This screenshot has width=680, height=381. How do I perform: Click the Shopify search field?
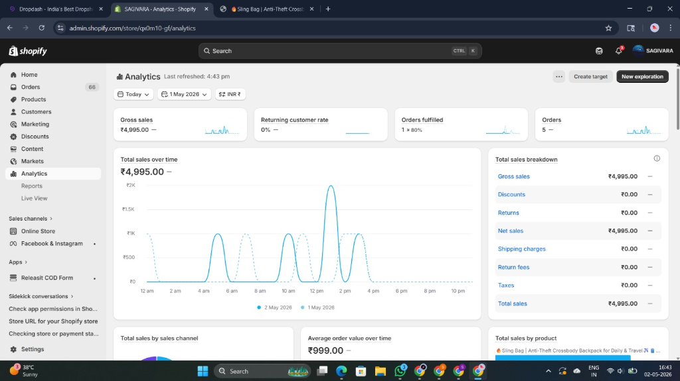click(340, 50)
